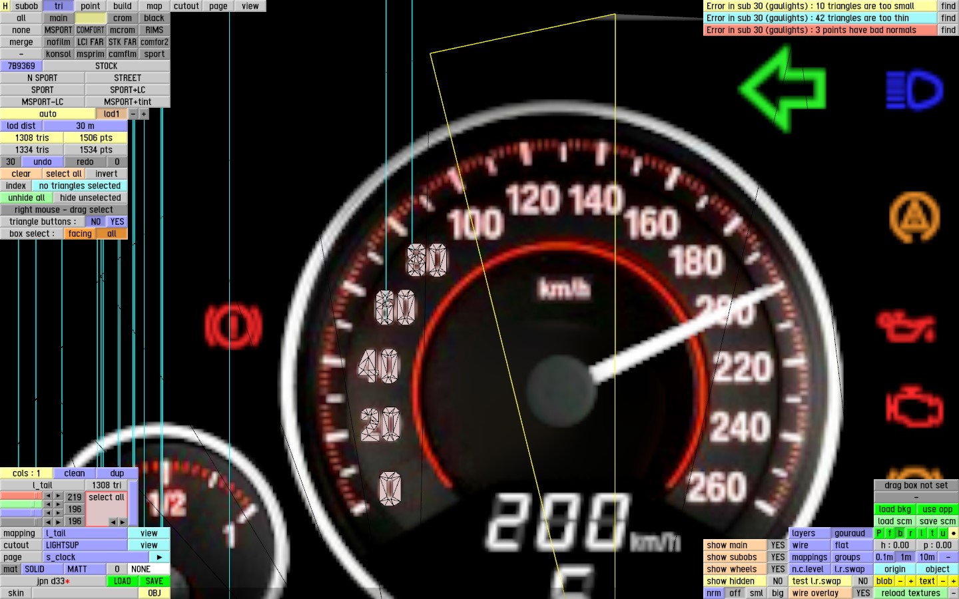This screenshot has height=599, width=959.
Task: Click the red channel right arrow
Action: click(x=58, y=497)
